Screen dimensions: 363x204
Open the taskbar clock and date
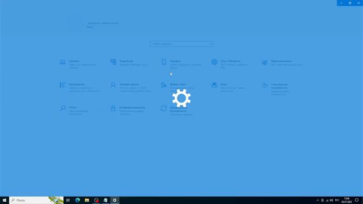(347, 200)
